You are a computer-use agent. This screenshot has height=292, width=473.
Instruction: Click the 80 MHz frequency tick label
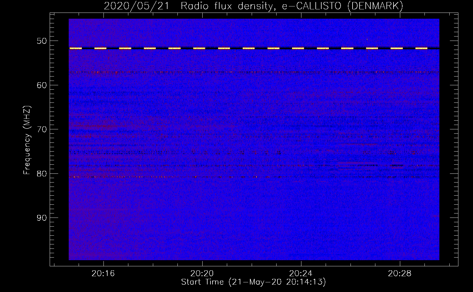tap(42, 173)
